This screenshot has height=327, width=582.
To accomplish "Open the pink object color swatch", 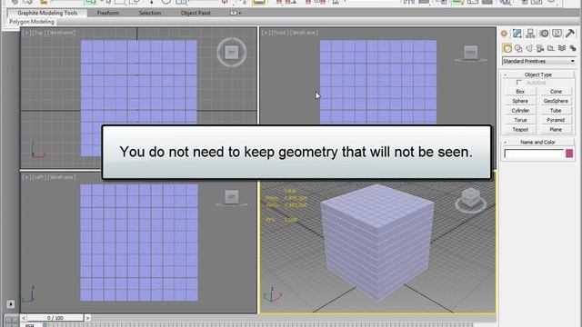I will [x=569, y=154].
